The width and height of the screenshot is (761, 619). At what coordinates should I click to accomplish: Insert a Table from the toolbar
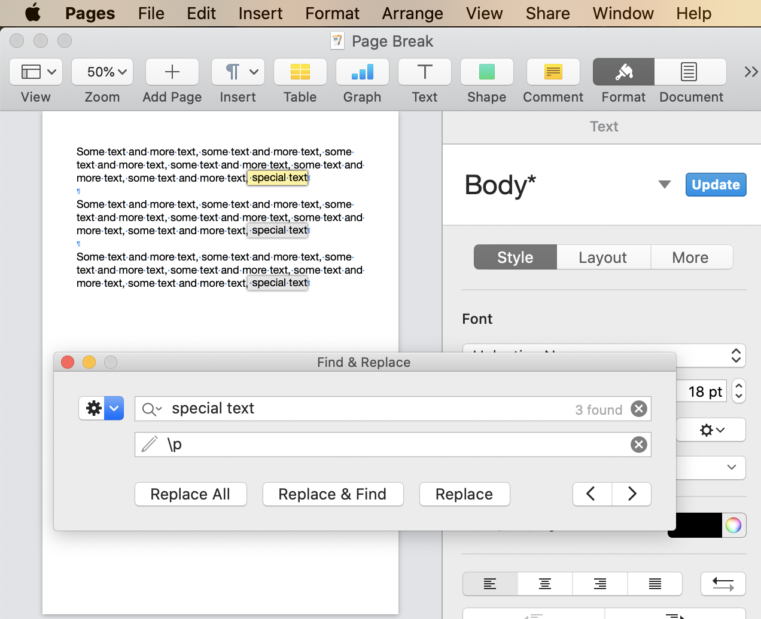[x=300, y=72]
